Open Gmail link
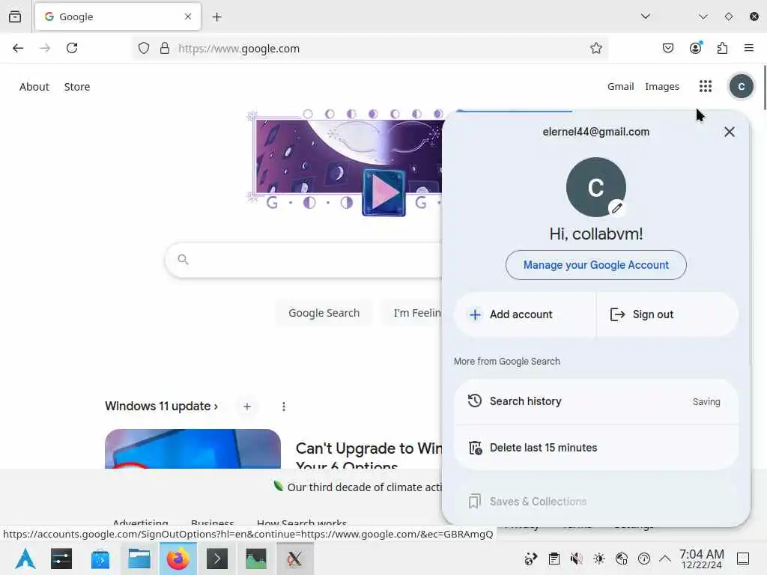 click(620, 87)
